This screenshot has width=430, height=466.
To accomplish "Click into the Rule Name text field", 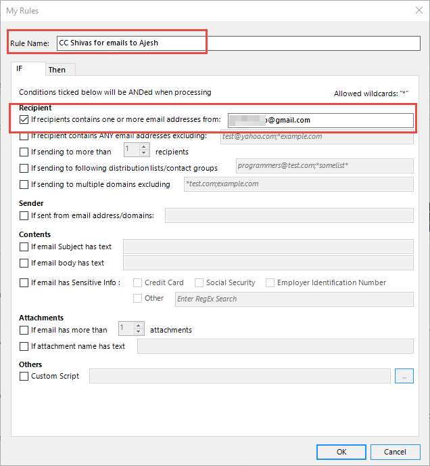I will pos(239,43).
